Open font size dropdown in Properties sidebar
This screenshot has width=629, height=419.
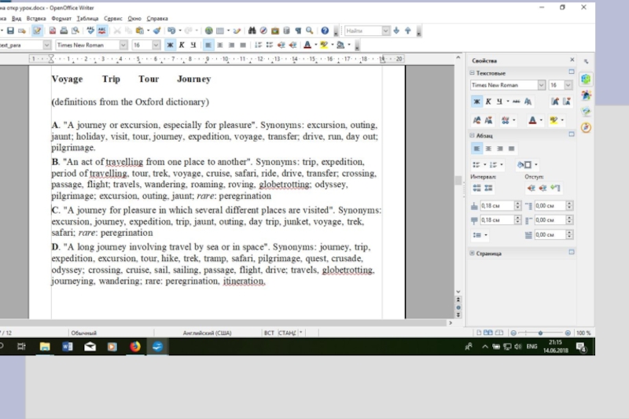[568, 85]
